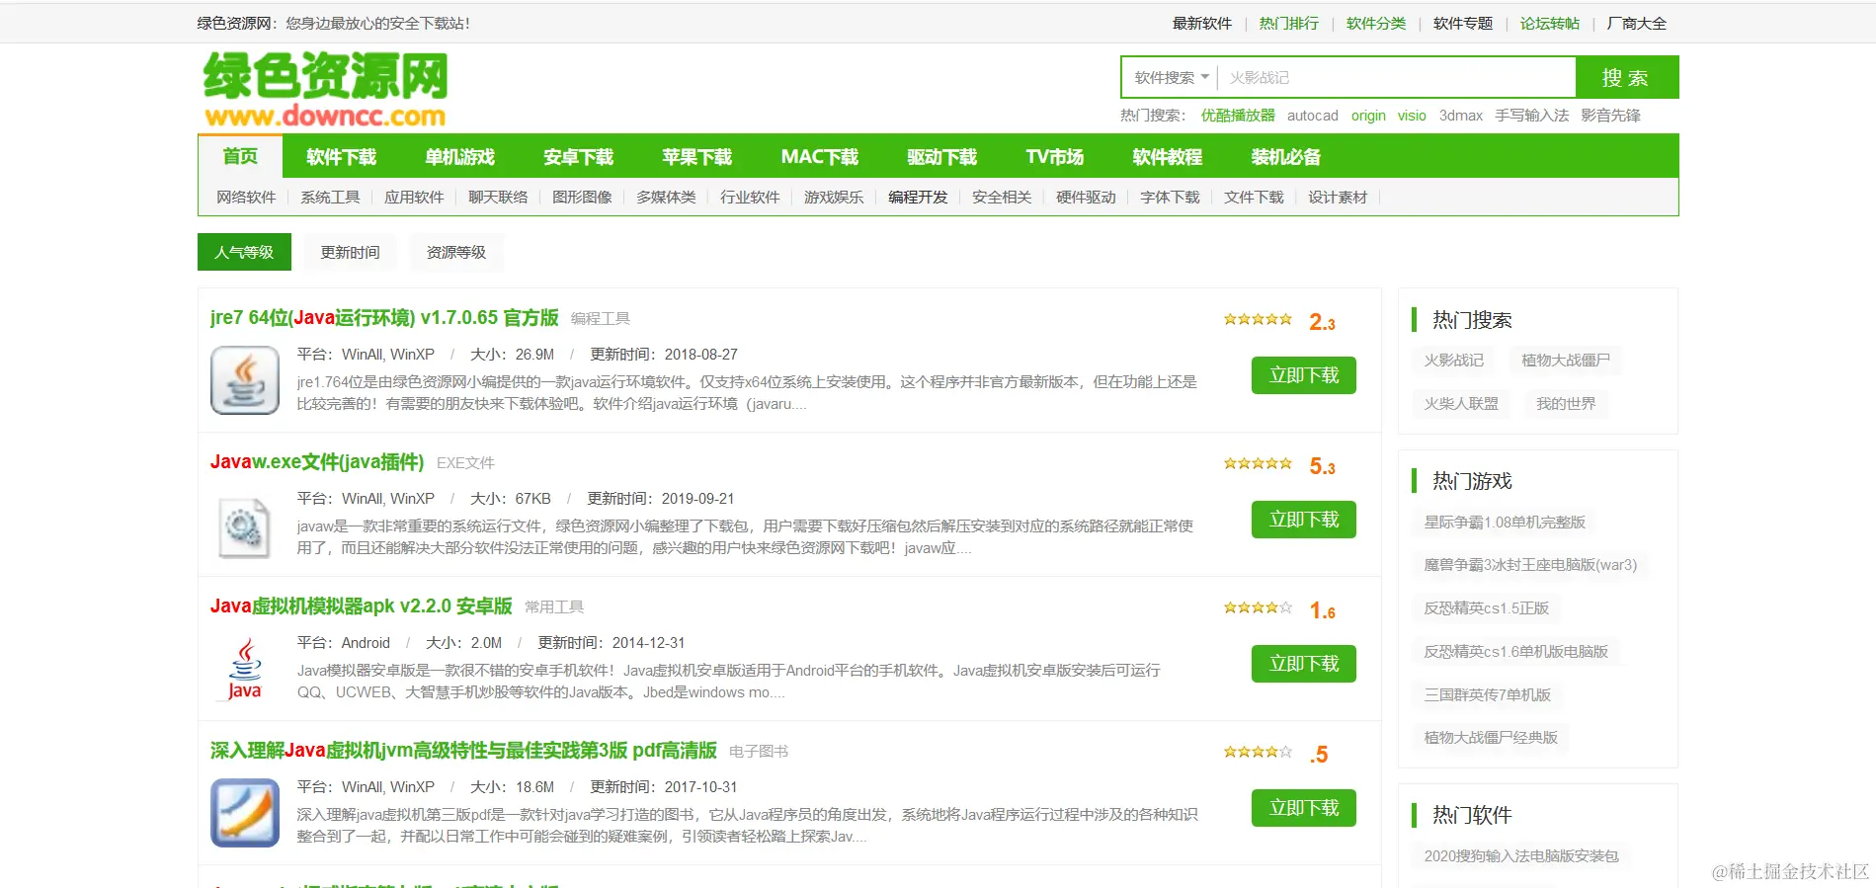Select the 游戏娱乐 subcategory
Screen dimensions: 1876x888
834,197
